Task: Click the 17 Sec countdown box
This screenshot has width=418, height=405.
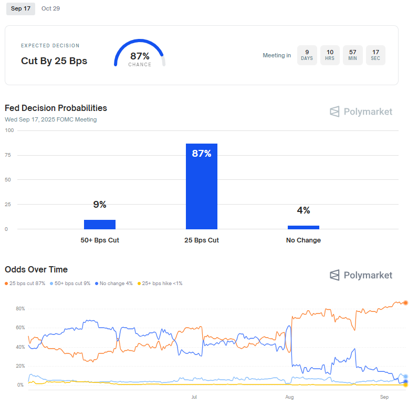Action: (x=375, y=55)
